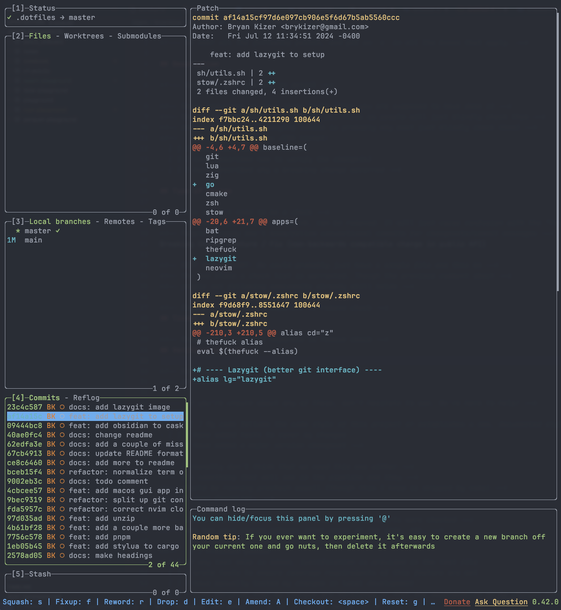Select commit 23c4c587 docs: add lazygit image
This screenshot has width=561, height=610.
95,407
